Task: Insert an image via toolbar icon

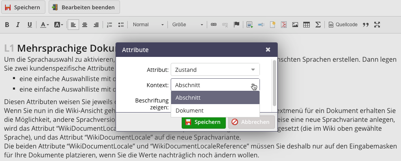Action: (295, 25)
